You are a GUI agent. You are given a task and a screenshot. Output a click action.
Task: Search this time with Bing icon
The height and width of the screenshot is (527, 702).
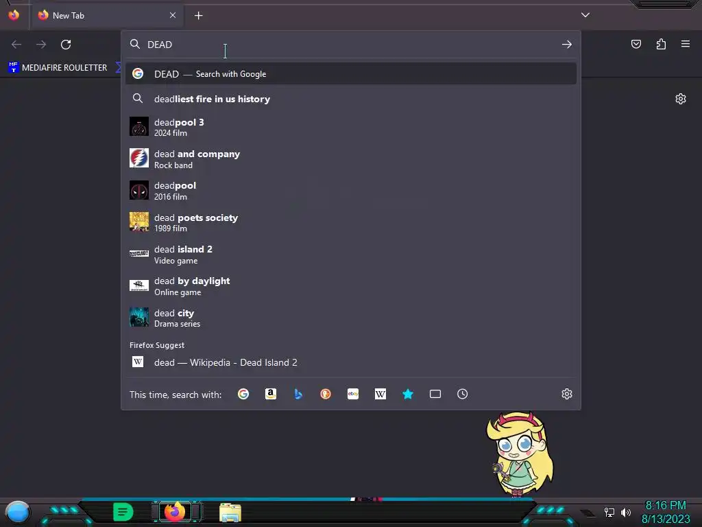[298, 394]
